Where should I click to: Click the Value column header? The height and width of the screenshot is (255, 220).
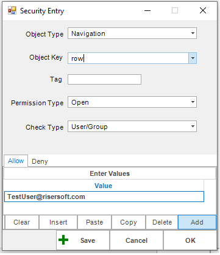pos(104,186)
